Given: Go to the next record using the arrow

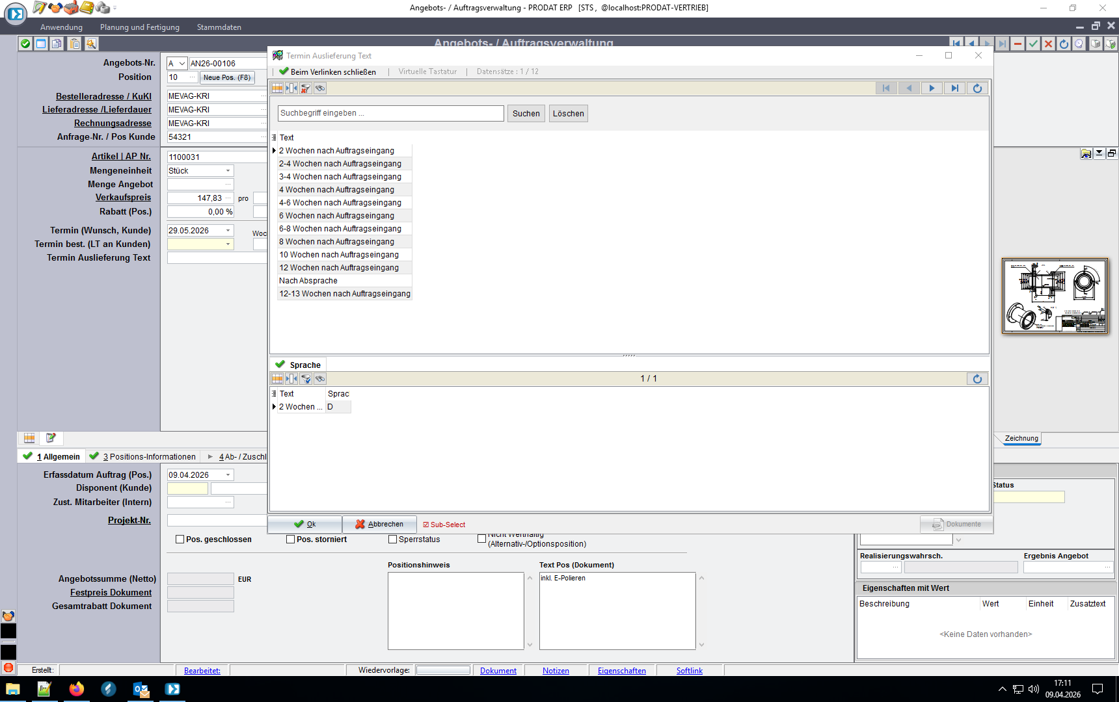Looking at the screenshot, I should pyautogui.click(x=932, y=88).
